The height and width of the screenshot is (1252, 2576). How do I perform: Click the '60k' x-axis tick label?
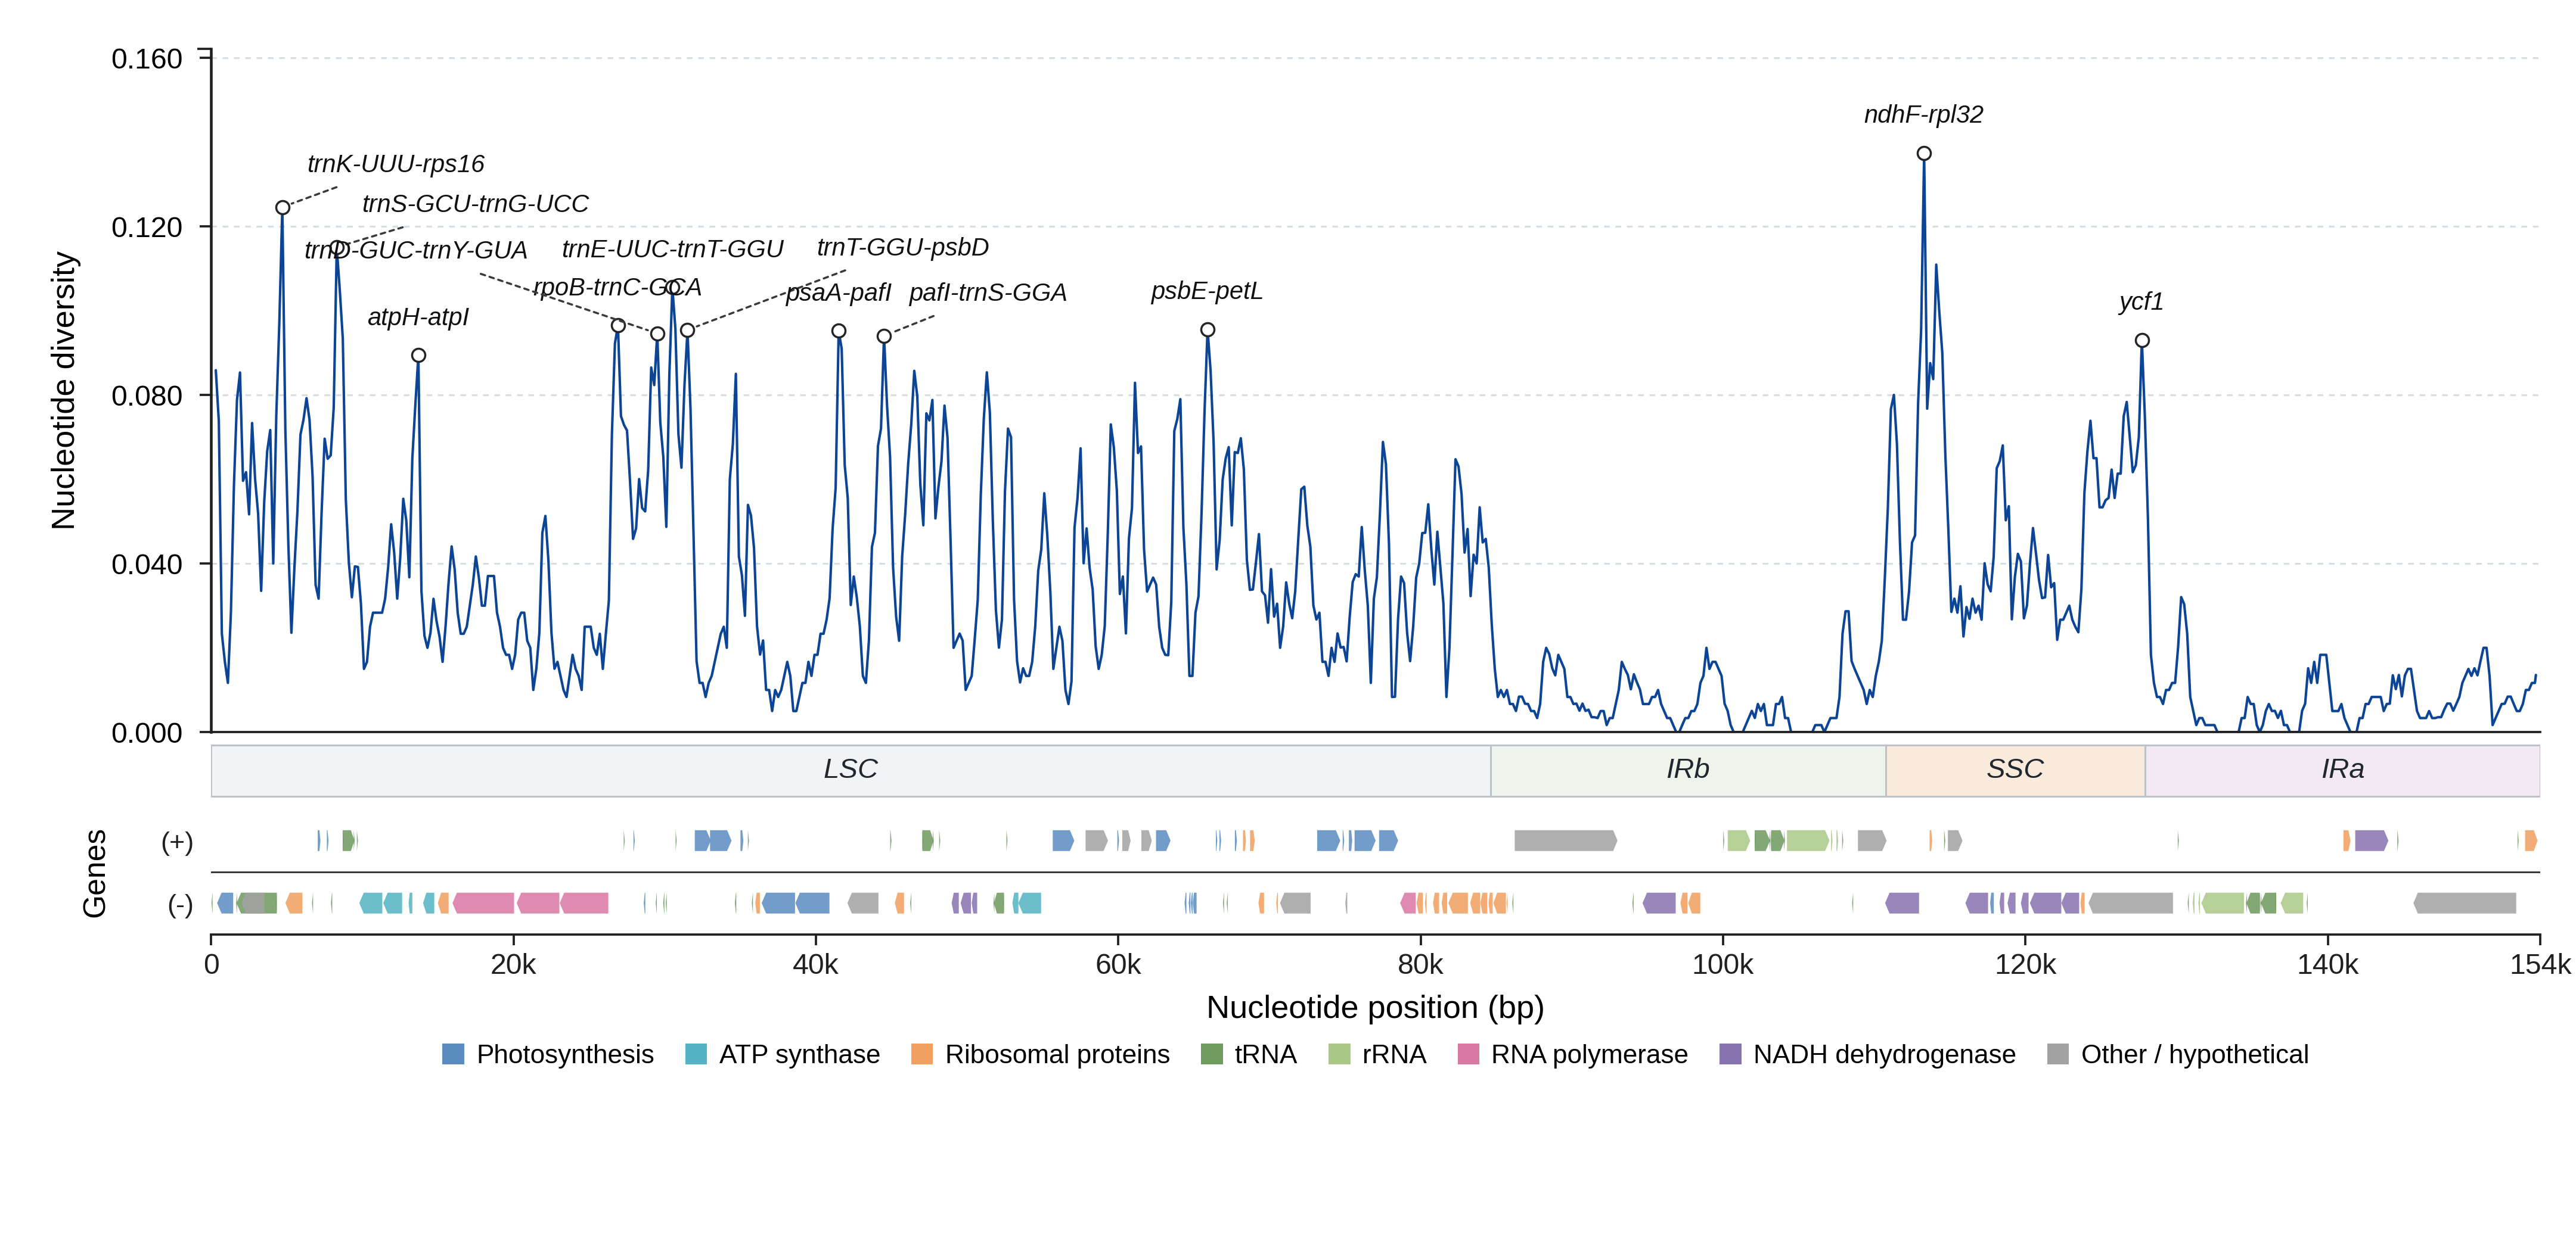1118,966
